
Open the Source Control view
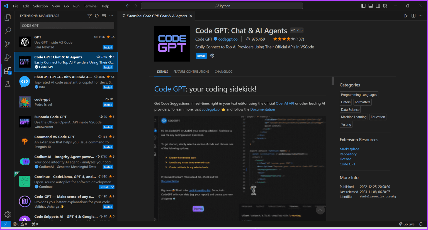coord(8,44)
